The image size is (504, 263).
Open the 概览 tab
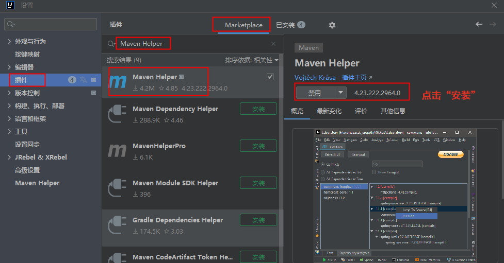click(x=297, y=111)
